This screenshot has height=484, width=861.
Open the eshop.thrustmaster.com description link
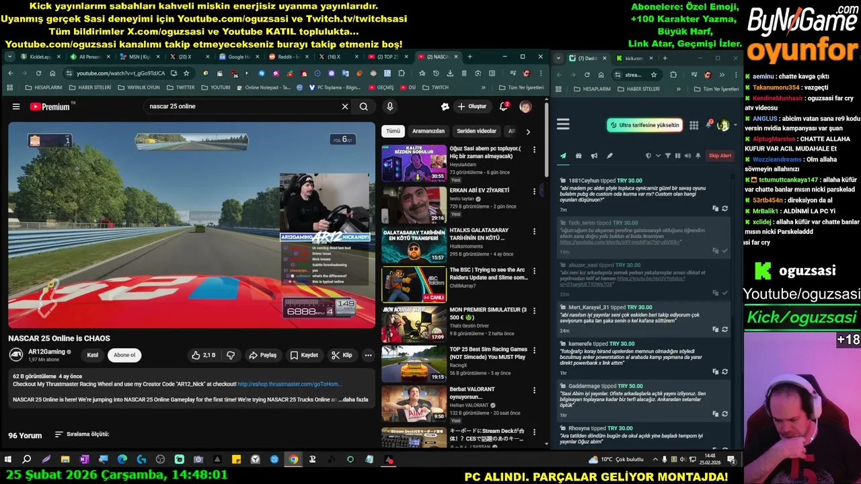tap(289, 384)
